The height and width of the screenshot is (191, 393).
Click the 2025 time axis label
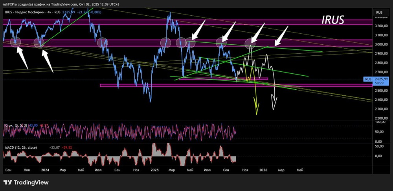click(x=154, y=170)
